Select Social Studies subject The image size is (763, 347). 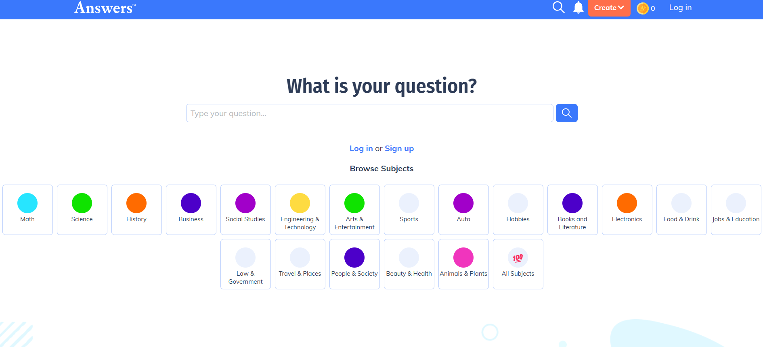pyautogui.click(x=245, y=209)
